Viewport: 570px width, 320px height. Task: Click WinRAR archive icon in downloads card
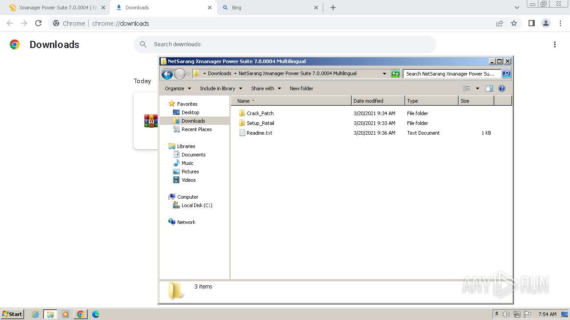(x=151, y=121)
